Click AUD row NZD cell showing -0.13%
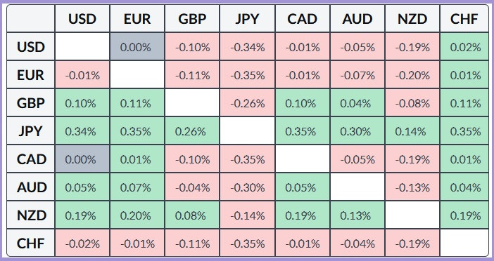494x261 pixels. coord(412,187)
